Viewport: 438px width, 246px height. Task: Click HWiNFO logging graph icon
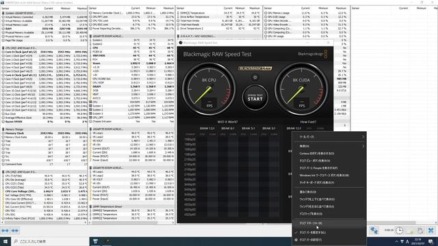(x=410, y=231)
